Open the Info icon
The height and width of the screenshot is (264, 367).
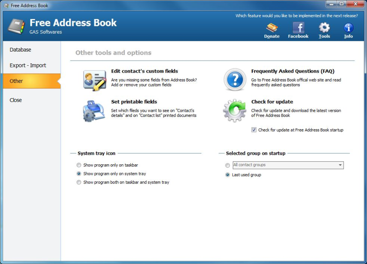click(x=348, y=28)
